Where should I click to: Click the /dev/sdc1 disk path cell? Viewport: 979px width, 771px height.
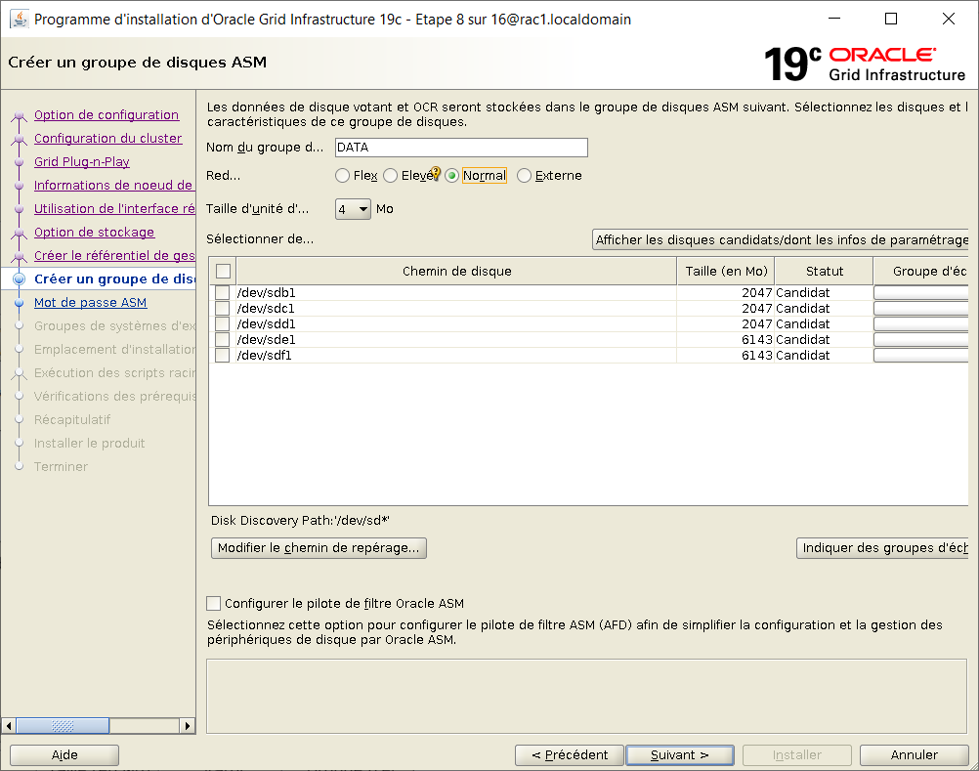click(x=456, y=309)
